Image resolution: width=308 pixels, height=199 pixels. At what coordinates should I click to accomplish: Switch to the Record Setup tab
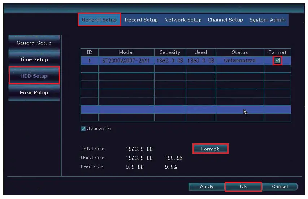click(141, 20)
